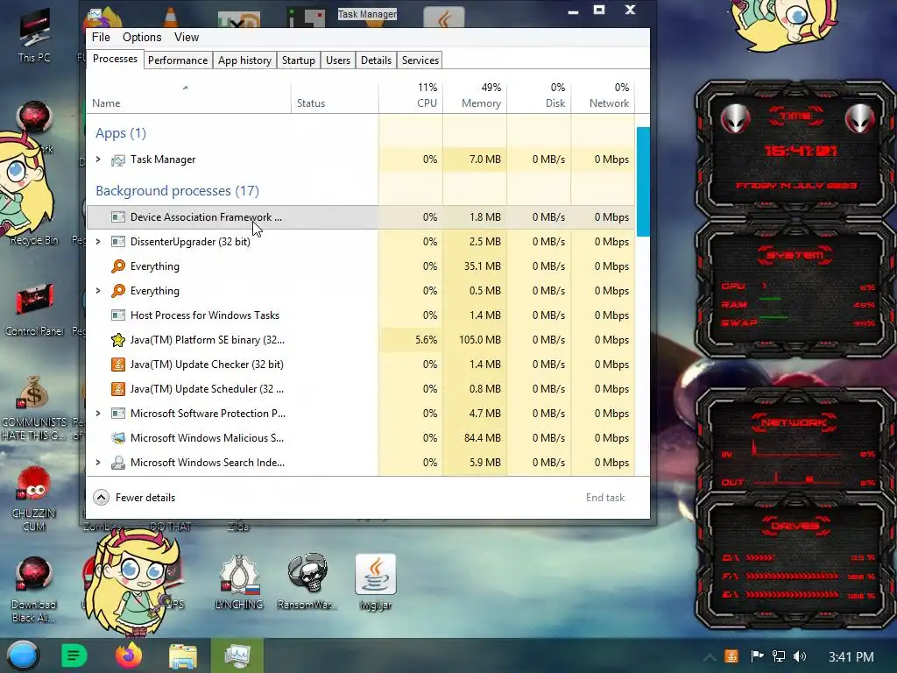The image size is (897, 673).
Task: Open the View menu
Action: (187, 37)
